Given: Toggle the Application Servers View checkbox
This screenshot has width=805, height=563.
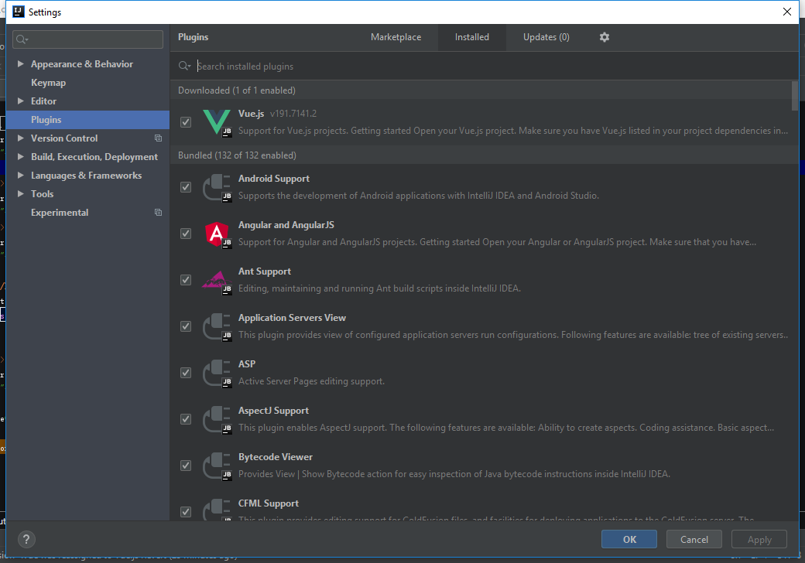Looking at the screenshot, I should (x=186, y=326).
